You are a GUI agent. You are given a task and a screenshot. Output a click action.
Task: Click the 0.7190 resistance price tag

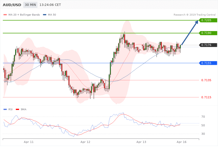click(x=208, y=33)
